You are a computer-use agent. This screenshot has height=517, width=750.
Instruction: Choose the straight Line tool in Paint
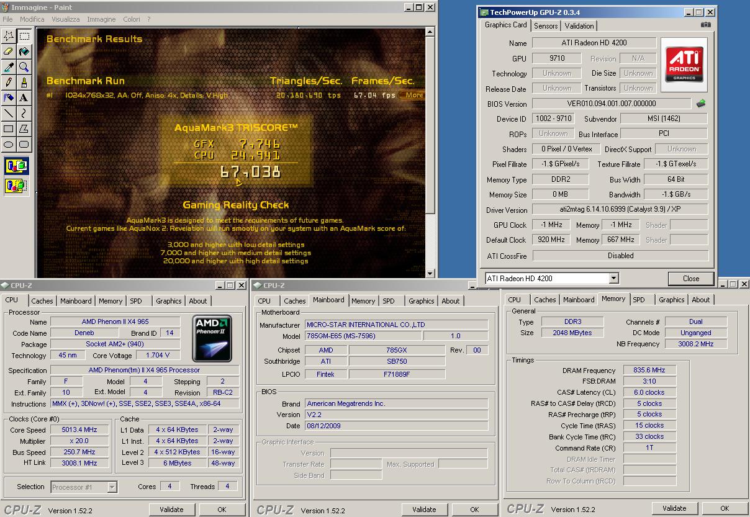point(9,114)
